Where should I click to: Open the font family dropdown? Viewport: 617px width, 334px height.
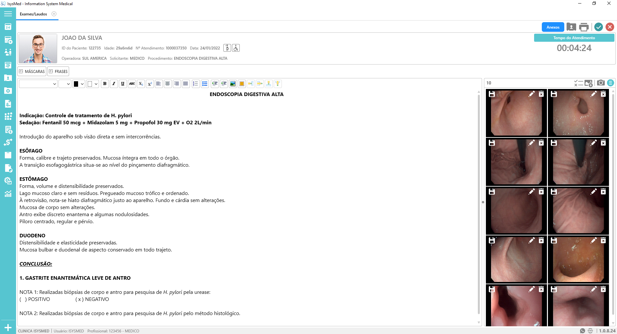click(x=38, y=84)
